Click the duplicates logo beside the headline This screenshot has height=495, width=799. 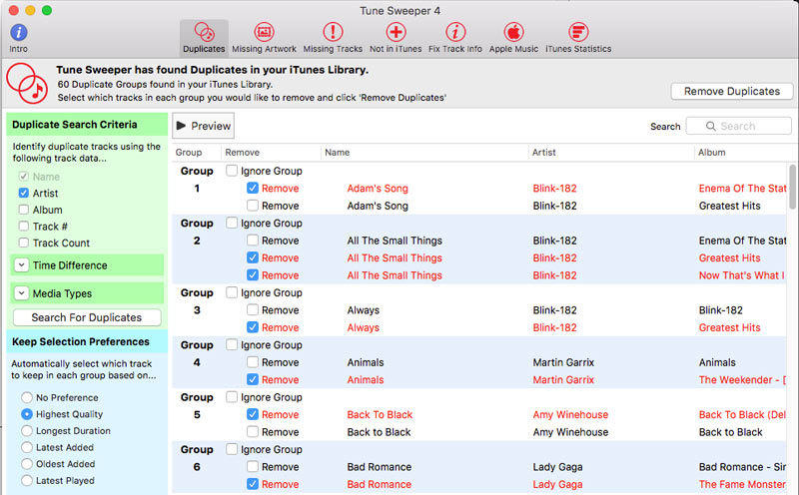click(27, 83)
